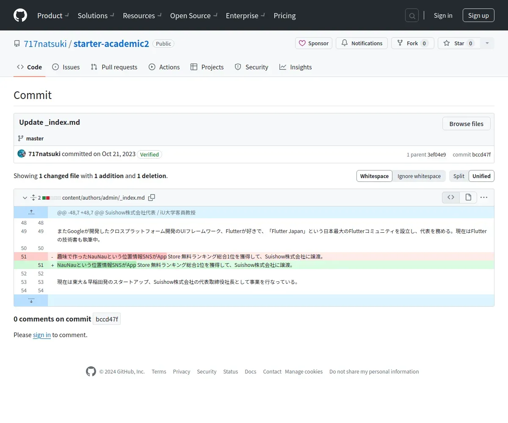Viewport: 508px width, 423px height.
Task: Open the Actions tab
Action: [164, 67]
